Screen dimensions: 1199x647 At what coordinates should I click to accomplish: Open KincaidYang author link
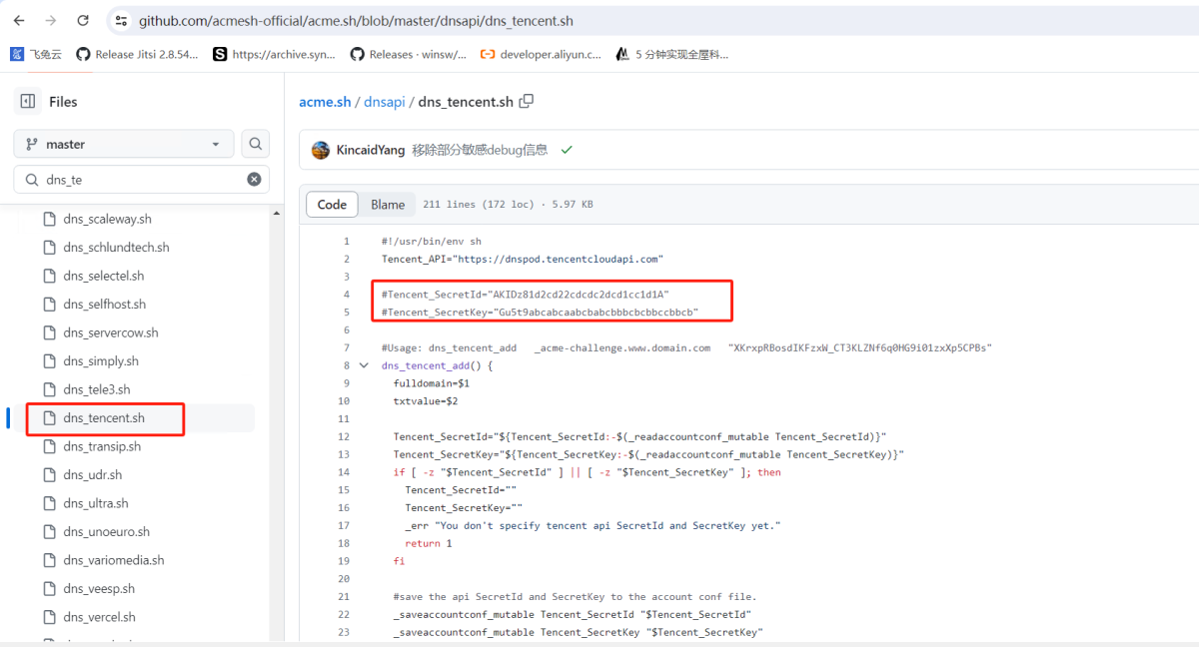click(x=371, y=150)
